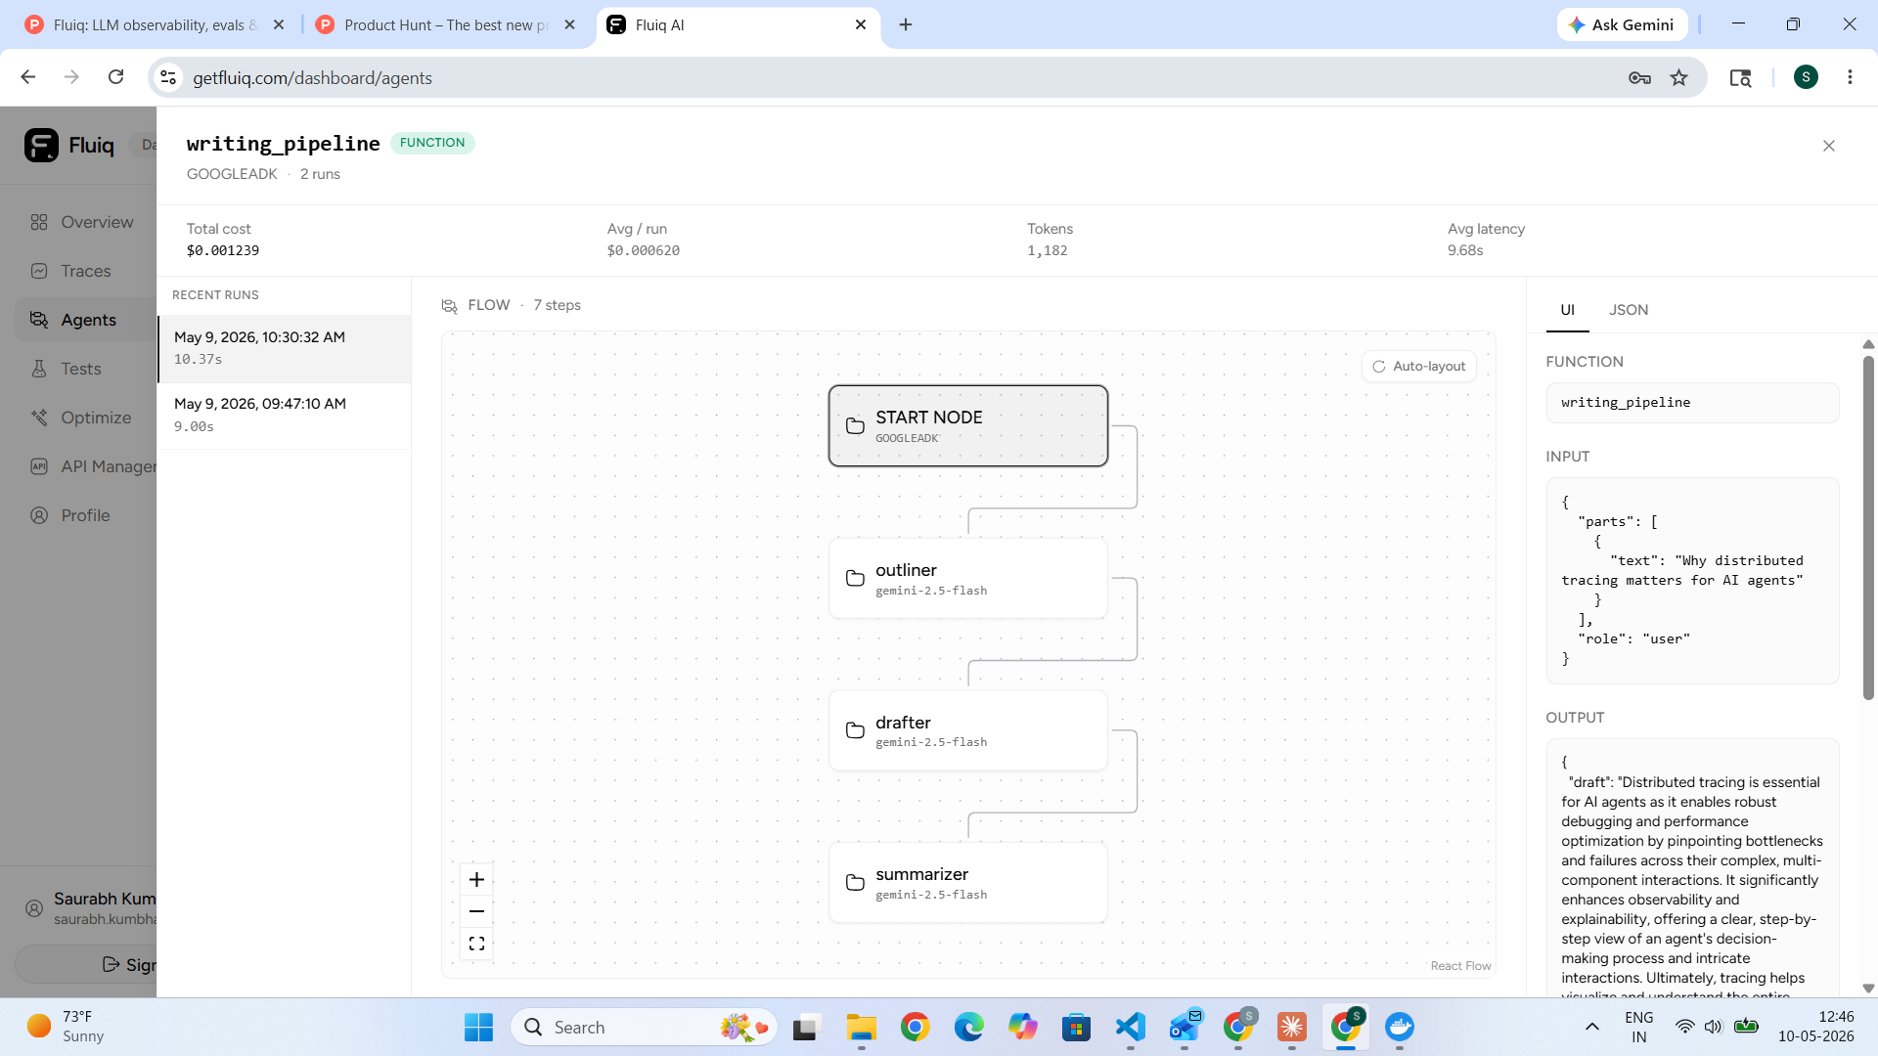Click the Ask Gemini button

1622,24
